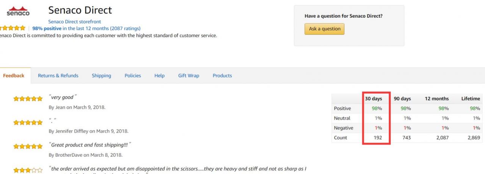Click Jean's five-star review rating
This screenshot has width=485, height=174.
(x=28, y=99)
